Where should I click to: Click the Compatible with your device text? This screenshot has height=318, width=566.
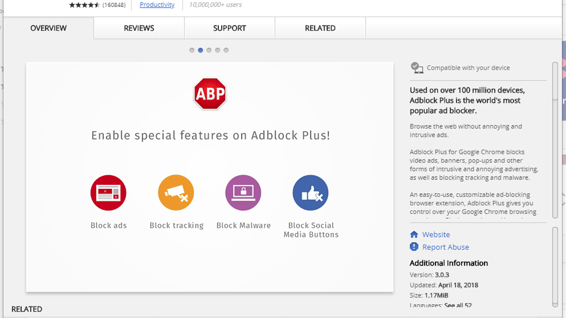[468, 68]
